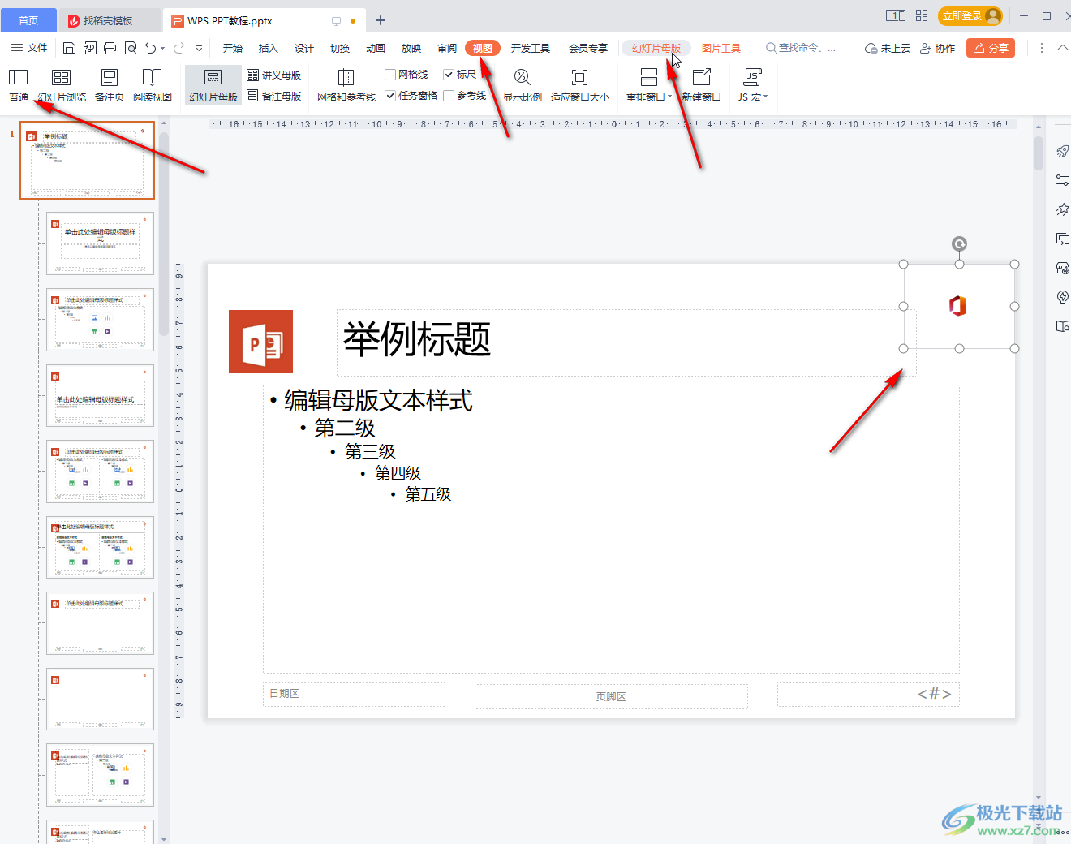Click the Save icon in quick access toolbar
Screen dimensions: 1071x844
click(70, 48)
